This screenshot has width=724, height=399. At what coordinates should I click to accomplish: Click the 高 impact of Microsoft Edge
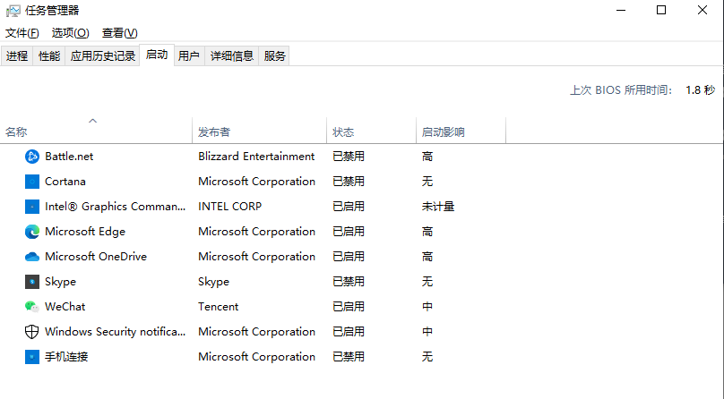pyautogui.click(x=427, y=232)
